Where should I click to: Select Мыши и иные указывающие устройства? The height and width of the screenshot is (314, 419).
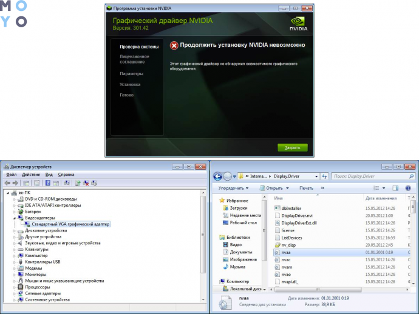point(64,281)
